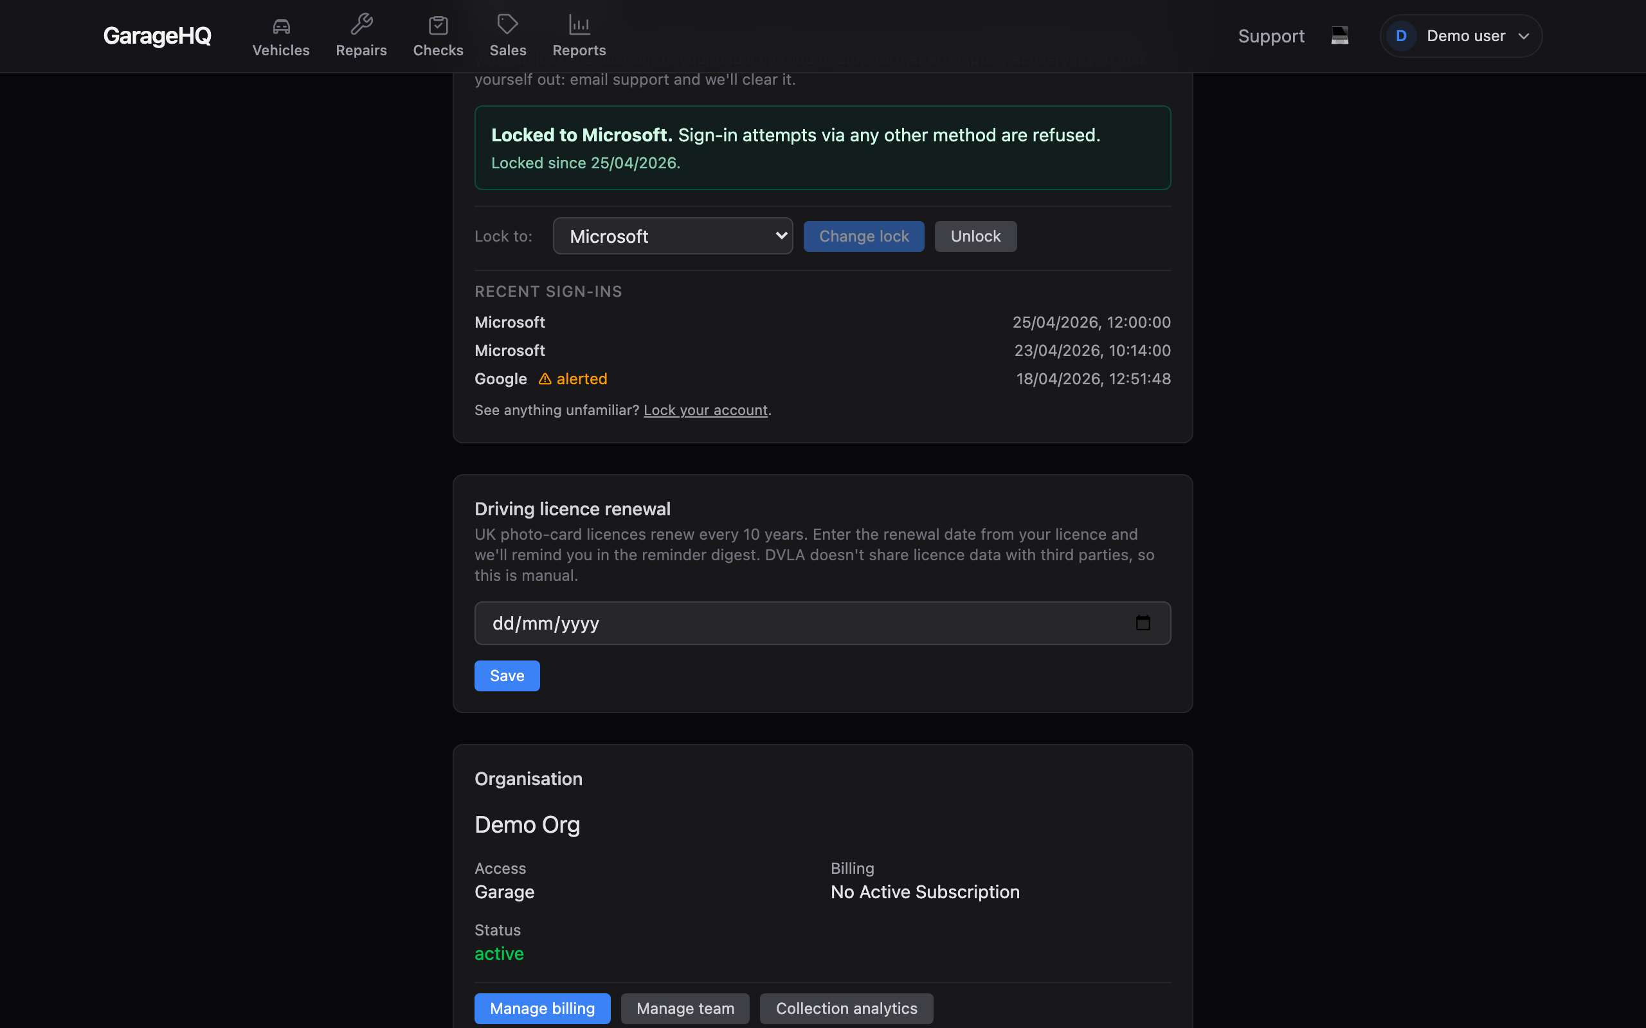Click the 25/04/2026, 12:00:00 sign-in timestamp

pos(1091,323)
